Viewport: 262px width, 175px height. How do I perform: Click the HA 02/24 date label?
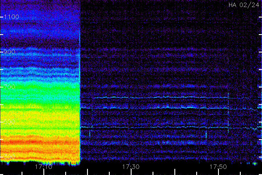244,5
